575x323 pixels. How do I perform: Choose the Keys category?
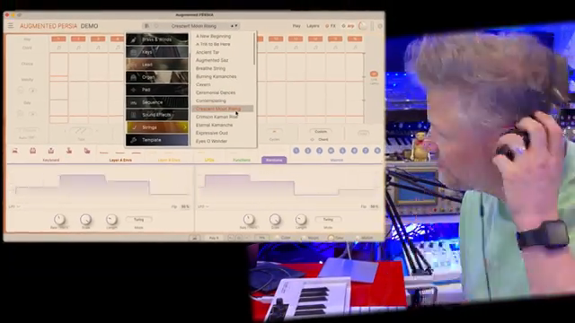point(157,52)
